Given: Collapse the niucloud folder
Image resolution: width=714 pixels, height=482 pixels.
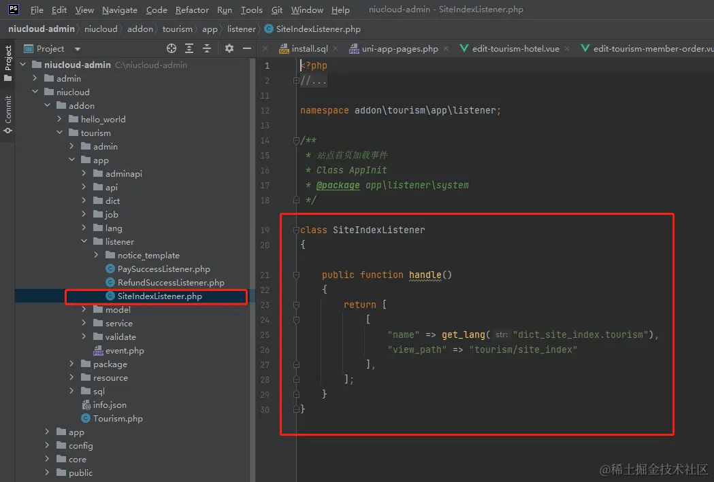Looking at the screenshot, I should (35, 92).
